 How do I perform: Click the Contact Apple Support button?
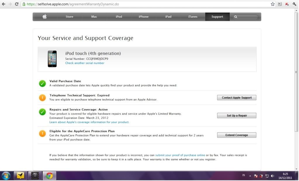coord(237,98)
